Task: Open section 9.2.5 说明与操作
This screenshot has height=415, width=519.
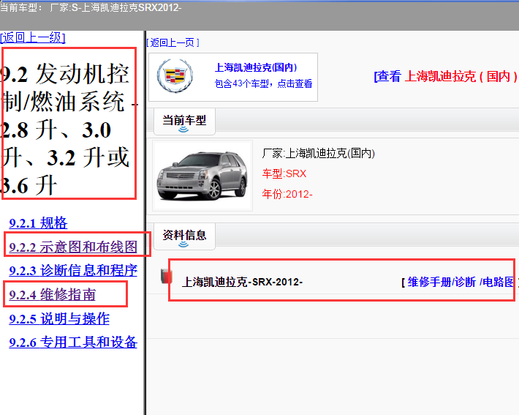Action: pyautogui.click(x=59, y=318)
